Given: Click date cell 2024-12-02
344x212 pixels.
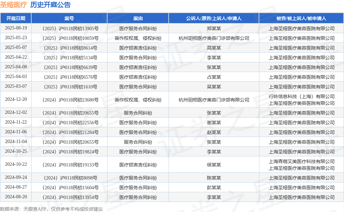Looking at the screenshot, I should tap(16, 112).
